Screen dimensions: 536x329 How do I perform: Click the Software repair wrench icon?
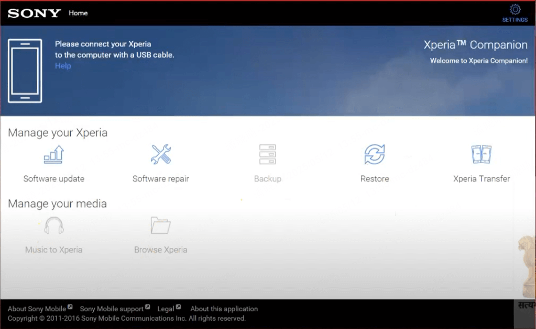[161, 154]
